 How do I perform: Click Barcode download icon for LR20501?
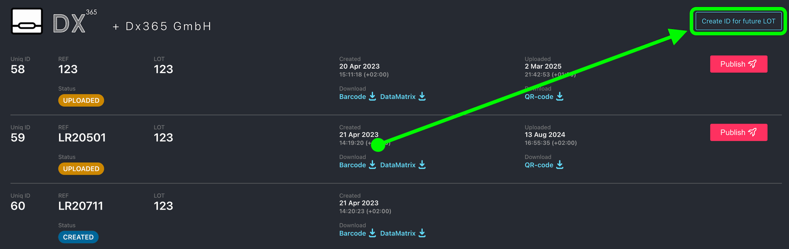(x=372, y=165)
